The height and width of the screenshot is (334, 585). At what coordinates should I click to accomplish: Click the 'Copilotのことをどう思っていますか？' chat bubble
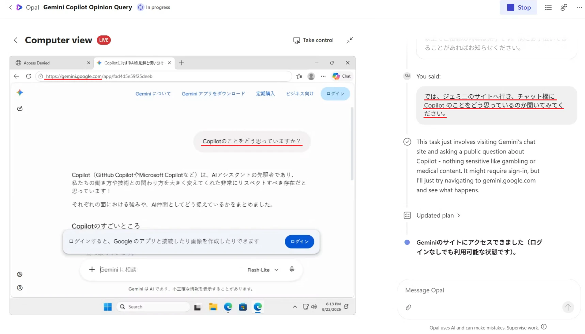click(x=252, y=141)
